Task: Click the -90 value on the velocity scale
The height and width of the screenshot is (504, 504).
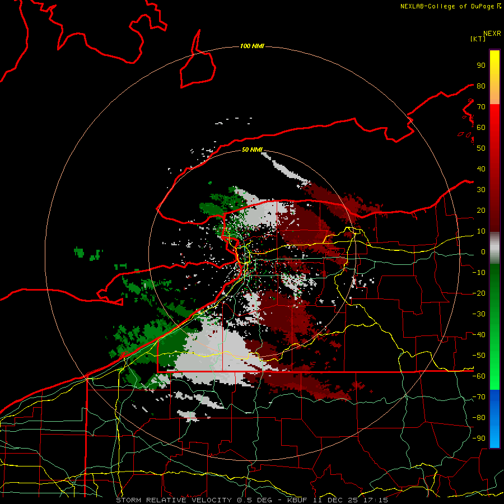Action: click(x=479, y=438)
